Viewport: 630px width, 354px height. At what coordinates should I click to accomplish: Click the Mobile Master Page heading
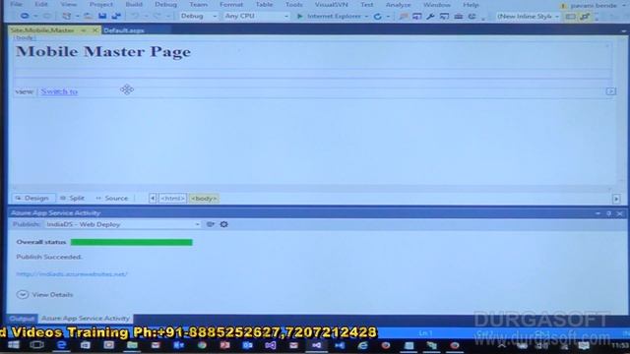click(x=103, y=52)
